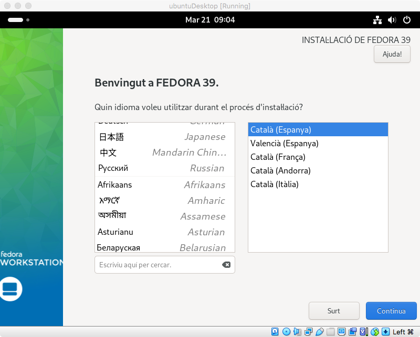This screenshot has height=337, width=420.
Task: Select Japanese in the language list
Action: (165, 137)
